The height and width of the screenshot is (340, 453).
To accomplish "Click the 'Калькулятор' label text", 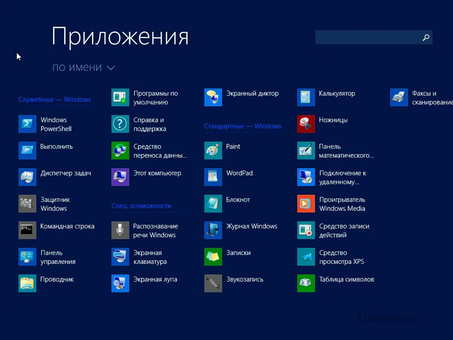I will (337, 93).
